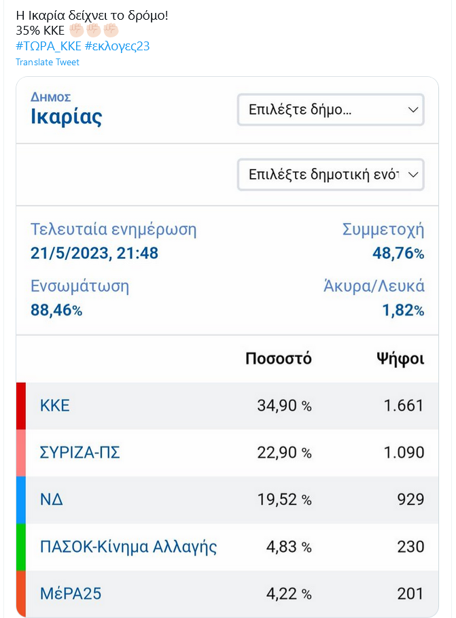The height and width of the screenshot is (618, 456).
Task: Expand the Επιλέξτε δημοτική ενότητα dropdown
Action: 331,175
